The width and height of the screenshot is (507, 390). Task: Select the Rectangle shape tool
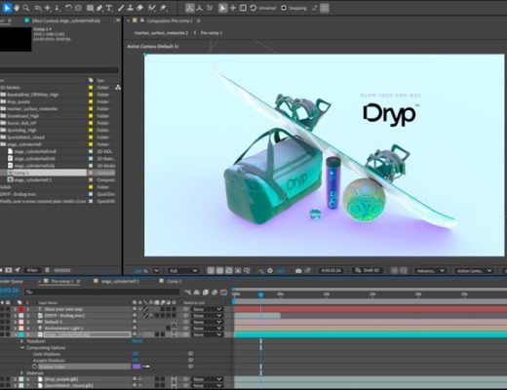click(x=90, y=8)
